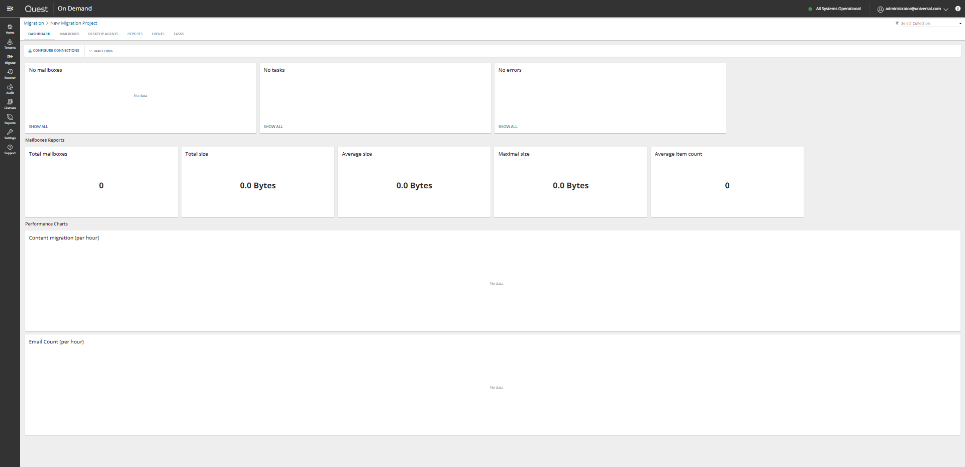This screenshot has width=965, height=467.
Task: Click Show All under No errors
Action: pyautogui.click(x=508, y=127)
